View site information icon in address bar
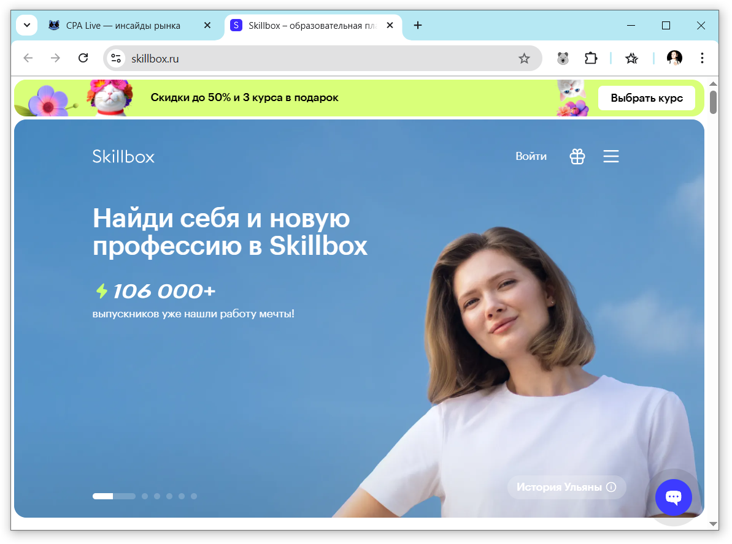 coord(116,58)
